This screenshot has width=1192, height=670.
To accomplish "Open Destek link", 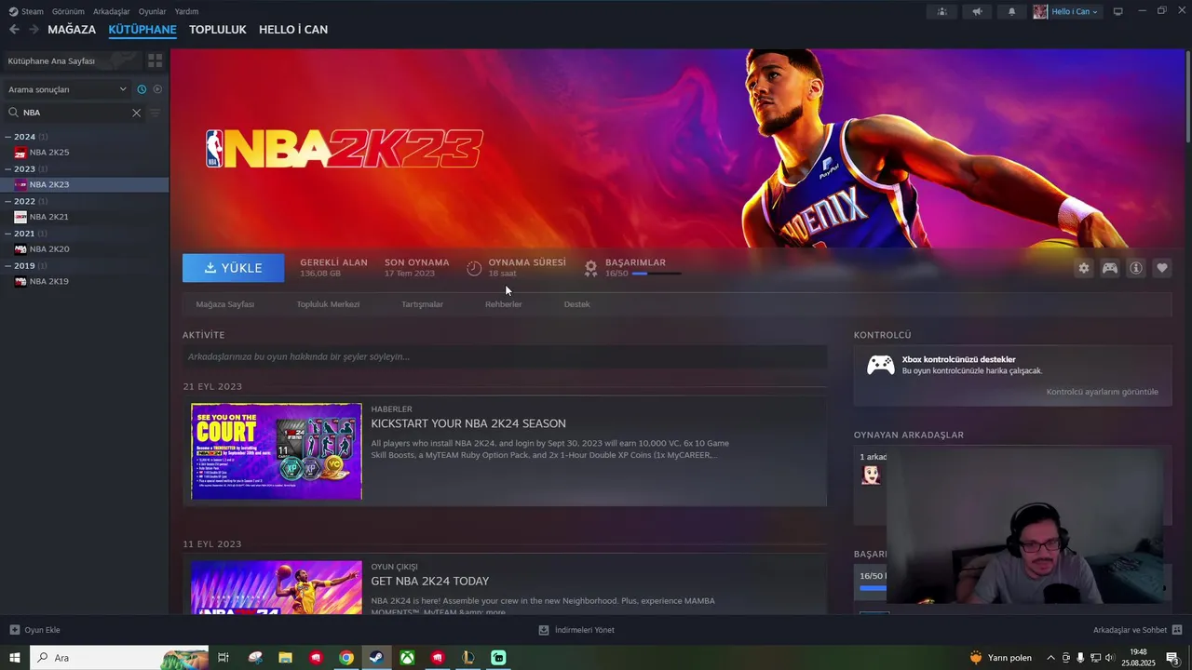I will tap(576, 304).
